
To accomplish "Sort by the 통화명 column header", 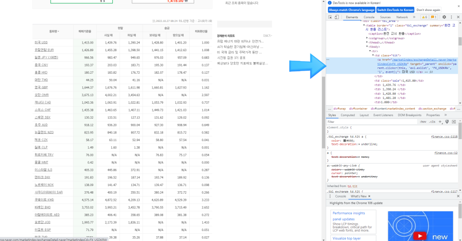I will coord(54,31).
